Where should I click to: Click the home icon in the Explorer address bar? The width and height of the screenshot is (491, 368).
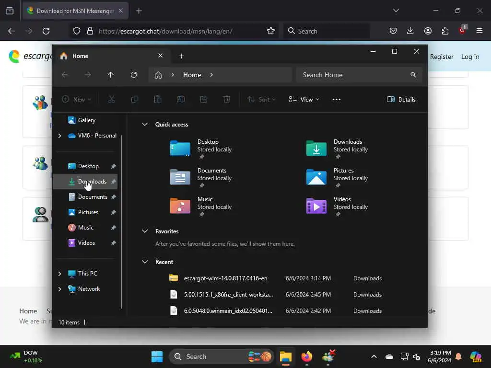158,75
